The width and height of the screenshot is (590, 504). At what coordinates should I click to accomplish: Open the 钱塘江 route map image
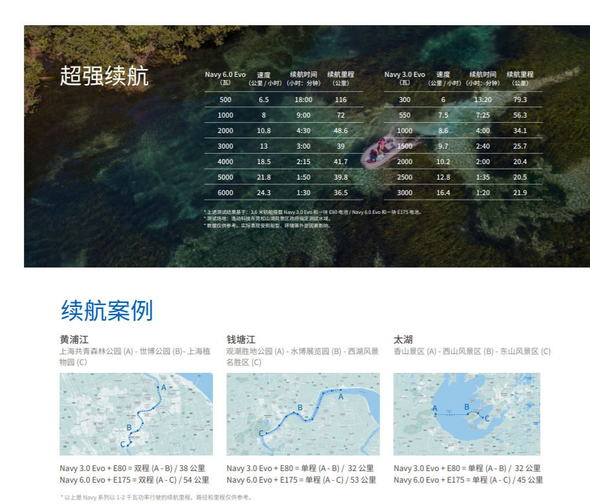click(303, 414)
